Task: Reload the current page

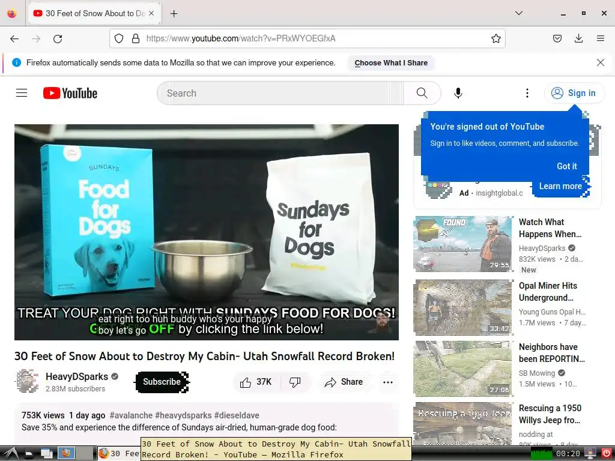Action: pyautogui.click(x=58, y=38)
